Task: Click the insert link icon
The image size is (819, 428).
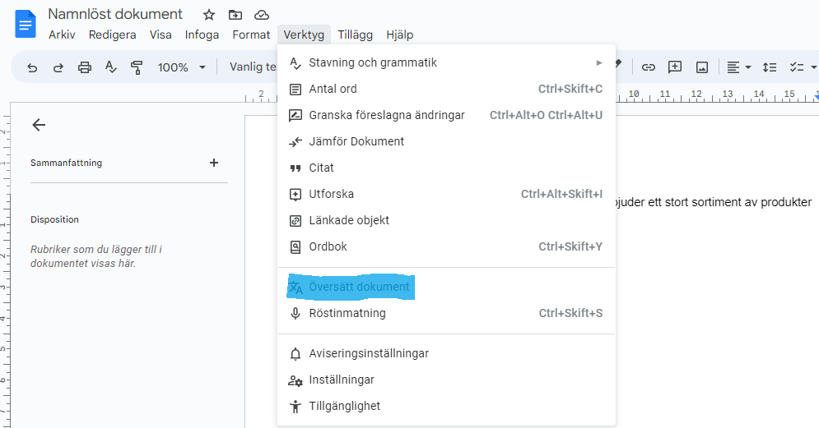Action: pyautogui.click(x=649, y=67)
